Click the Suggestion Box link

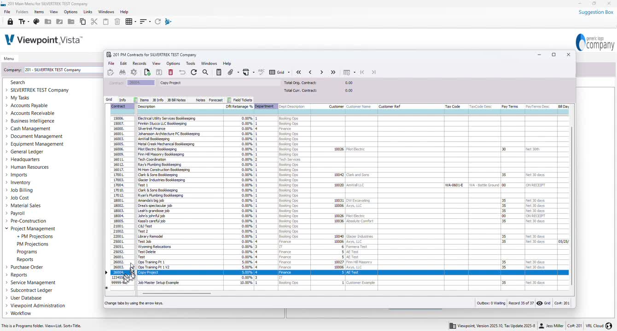pyautogui.click(x=596, y=12)
